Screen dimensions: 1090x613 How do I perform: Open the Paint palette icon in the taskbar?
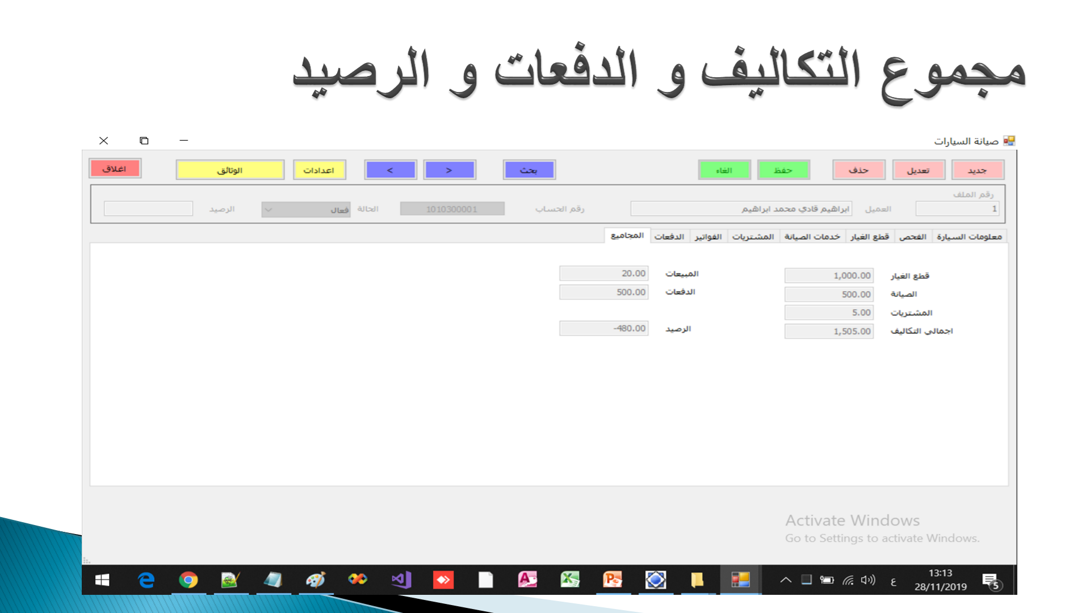(316, 580)
